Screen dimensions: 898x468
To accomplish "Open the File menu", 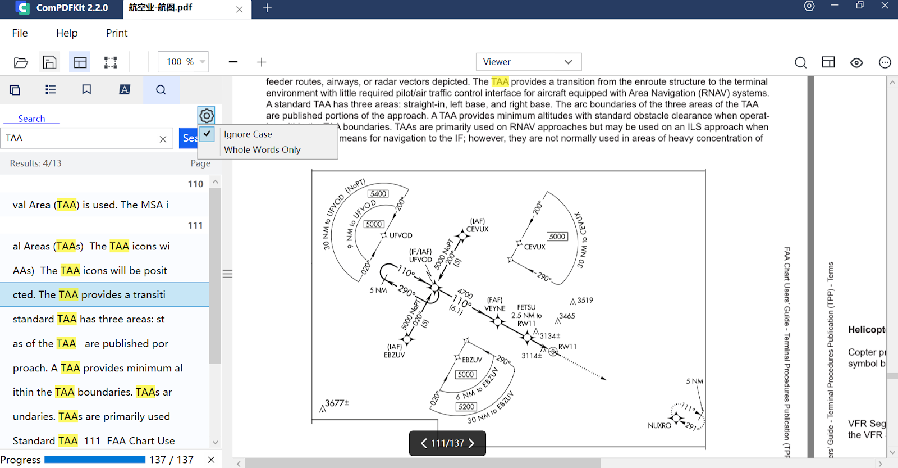I will click(x=20, y=33).
